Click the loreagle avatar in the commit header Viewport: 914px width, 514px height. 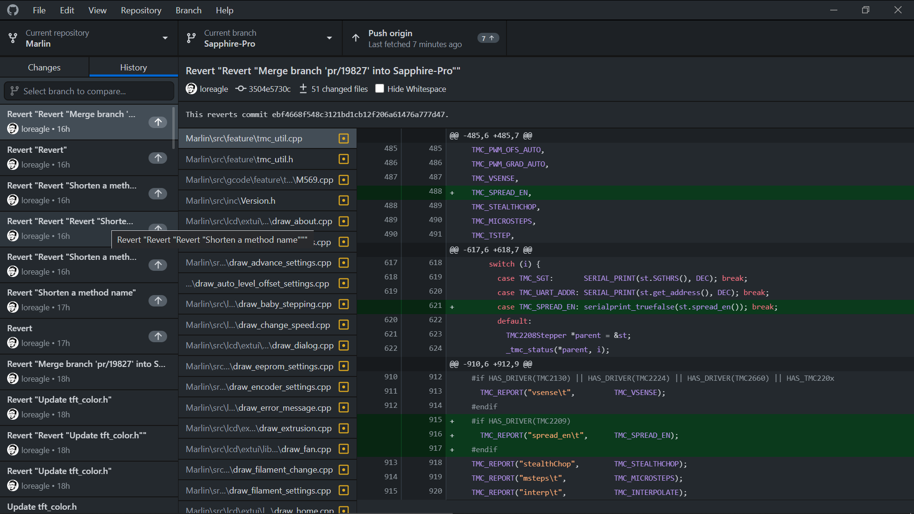click(x=191, y=89)
